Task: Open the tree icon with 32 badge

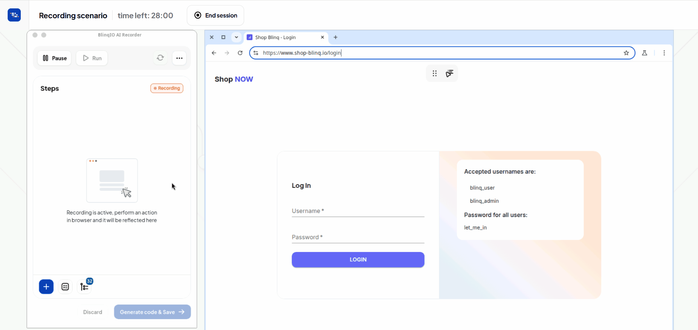Action: (x=85, y=287)
